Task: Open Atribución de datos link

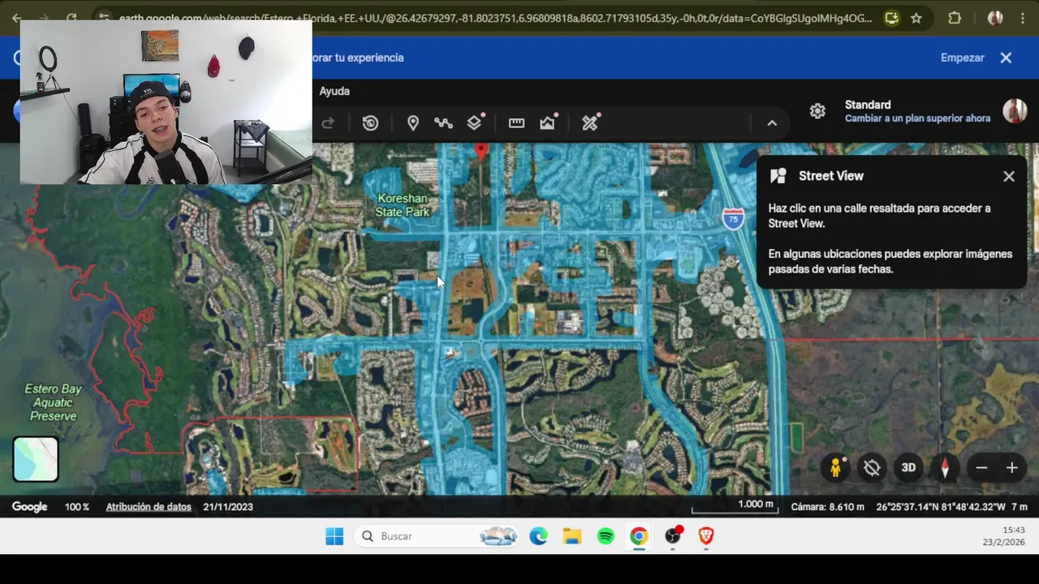Action: click(x=149, y=507)
